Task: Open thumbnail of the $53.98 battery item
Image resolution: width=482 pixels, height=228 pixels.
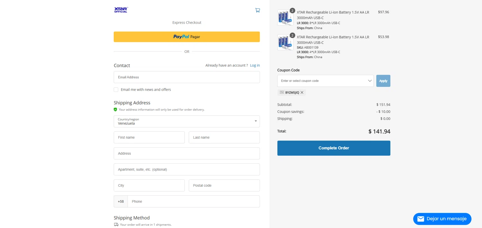Action: click(285, 42)
